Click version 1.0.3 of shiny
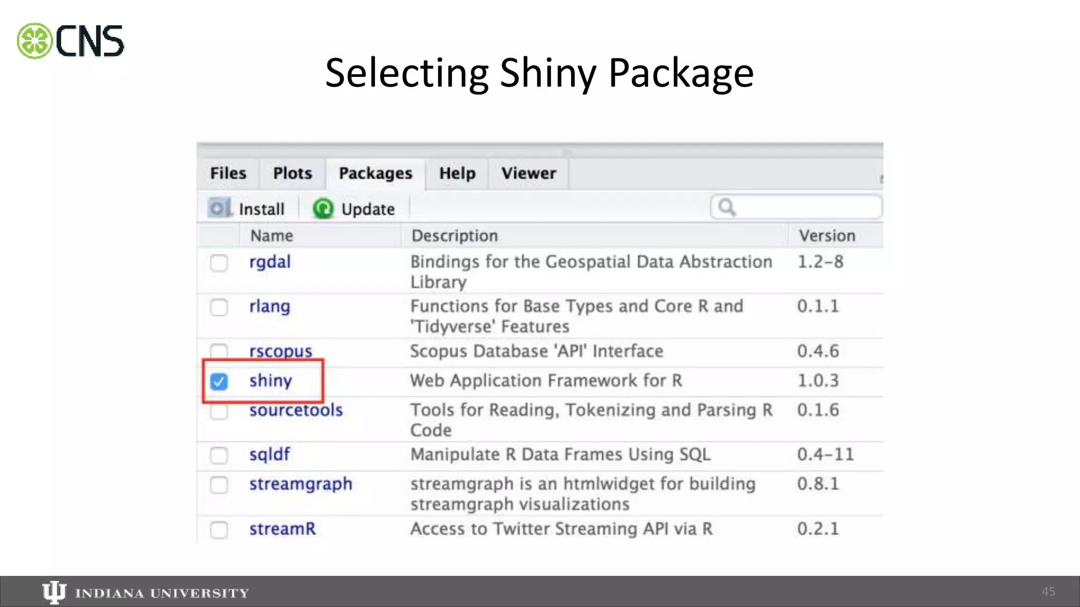 [818, 380]
